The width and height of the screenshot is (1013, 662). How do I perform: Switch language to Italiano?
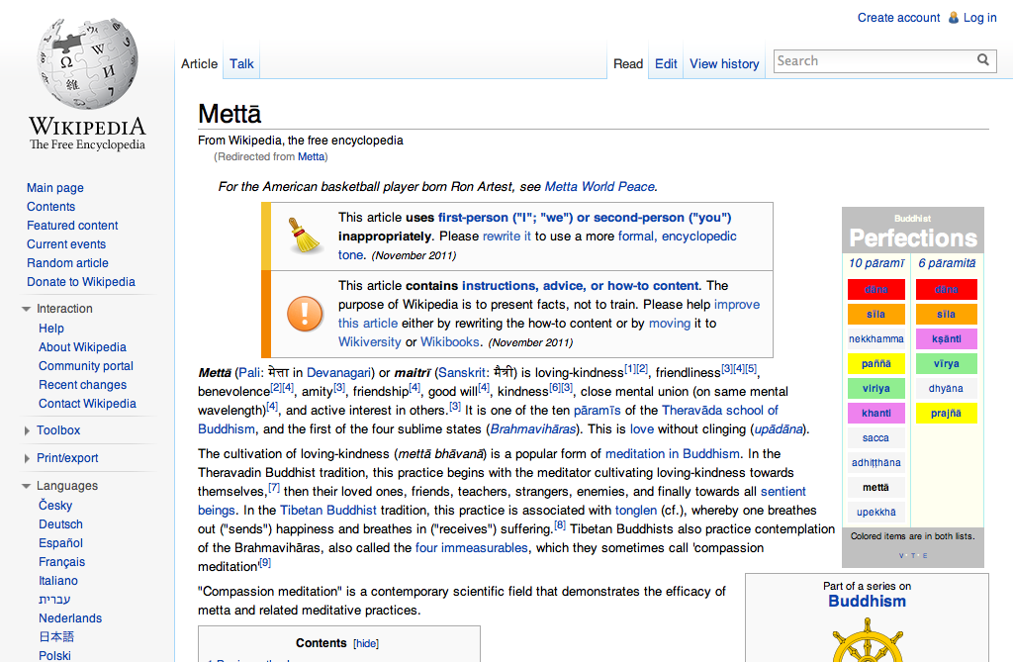(x=58, y=581)
